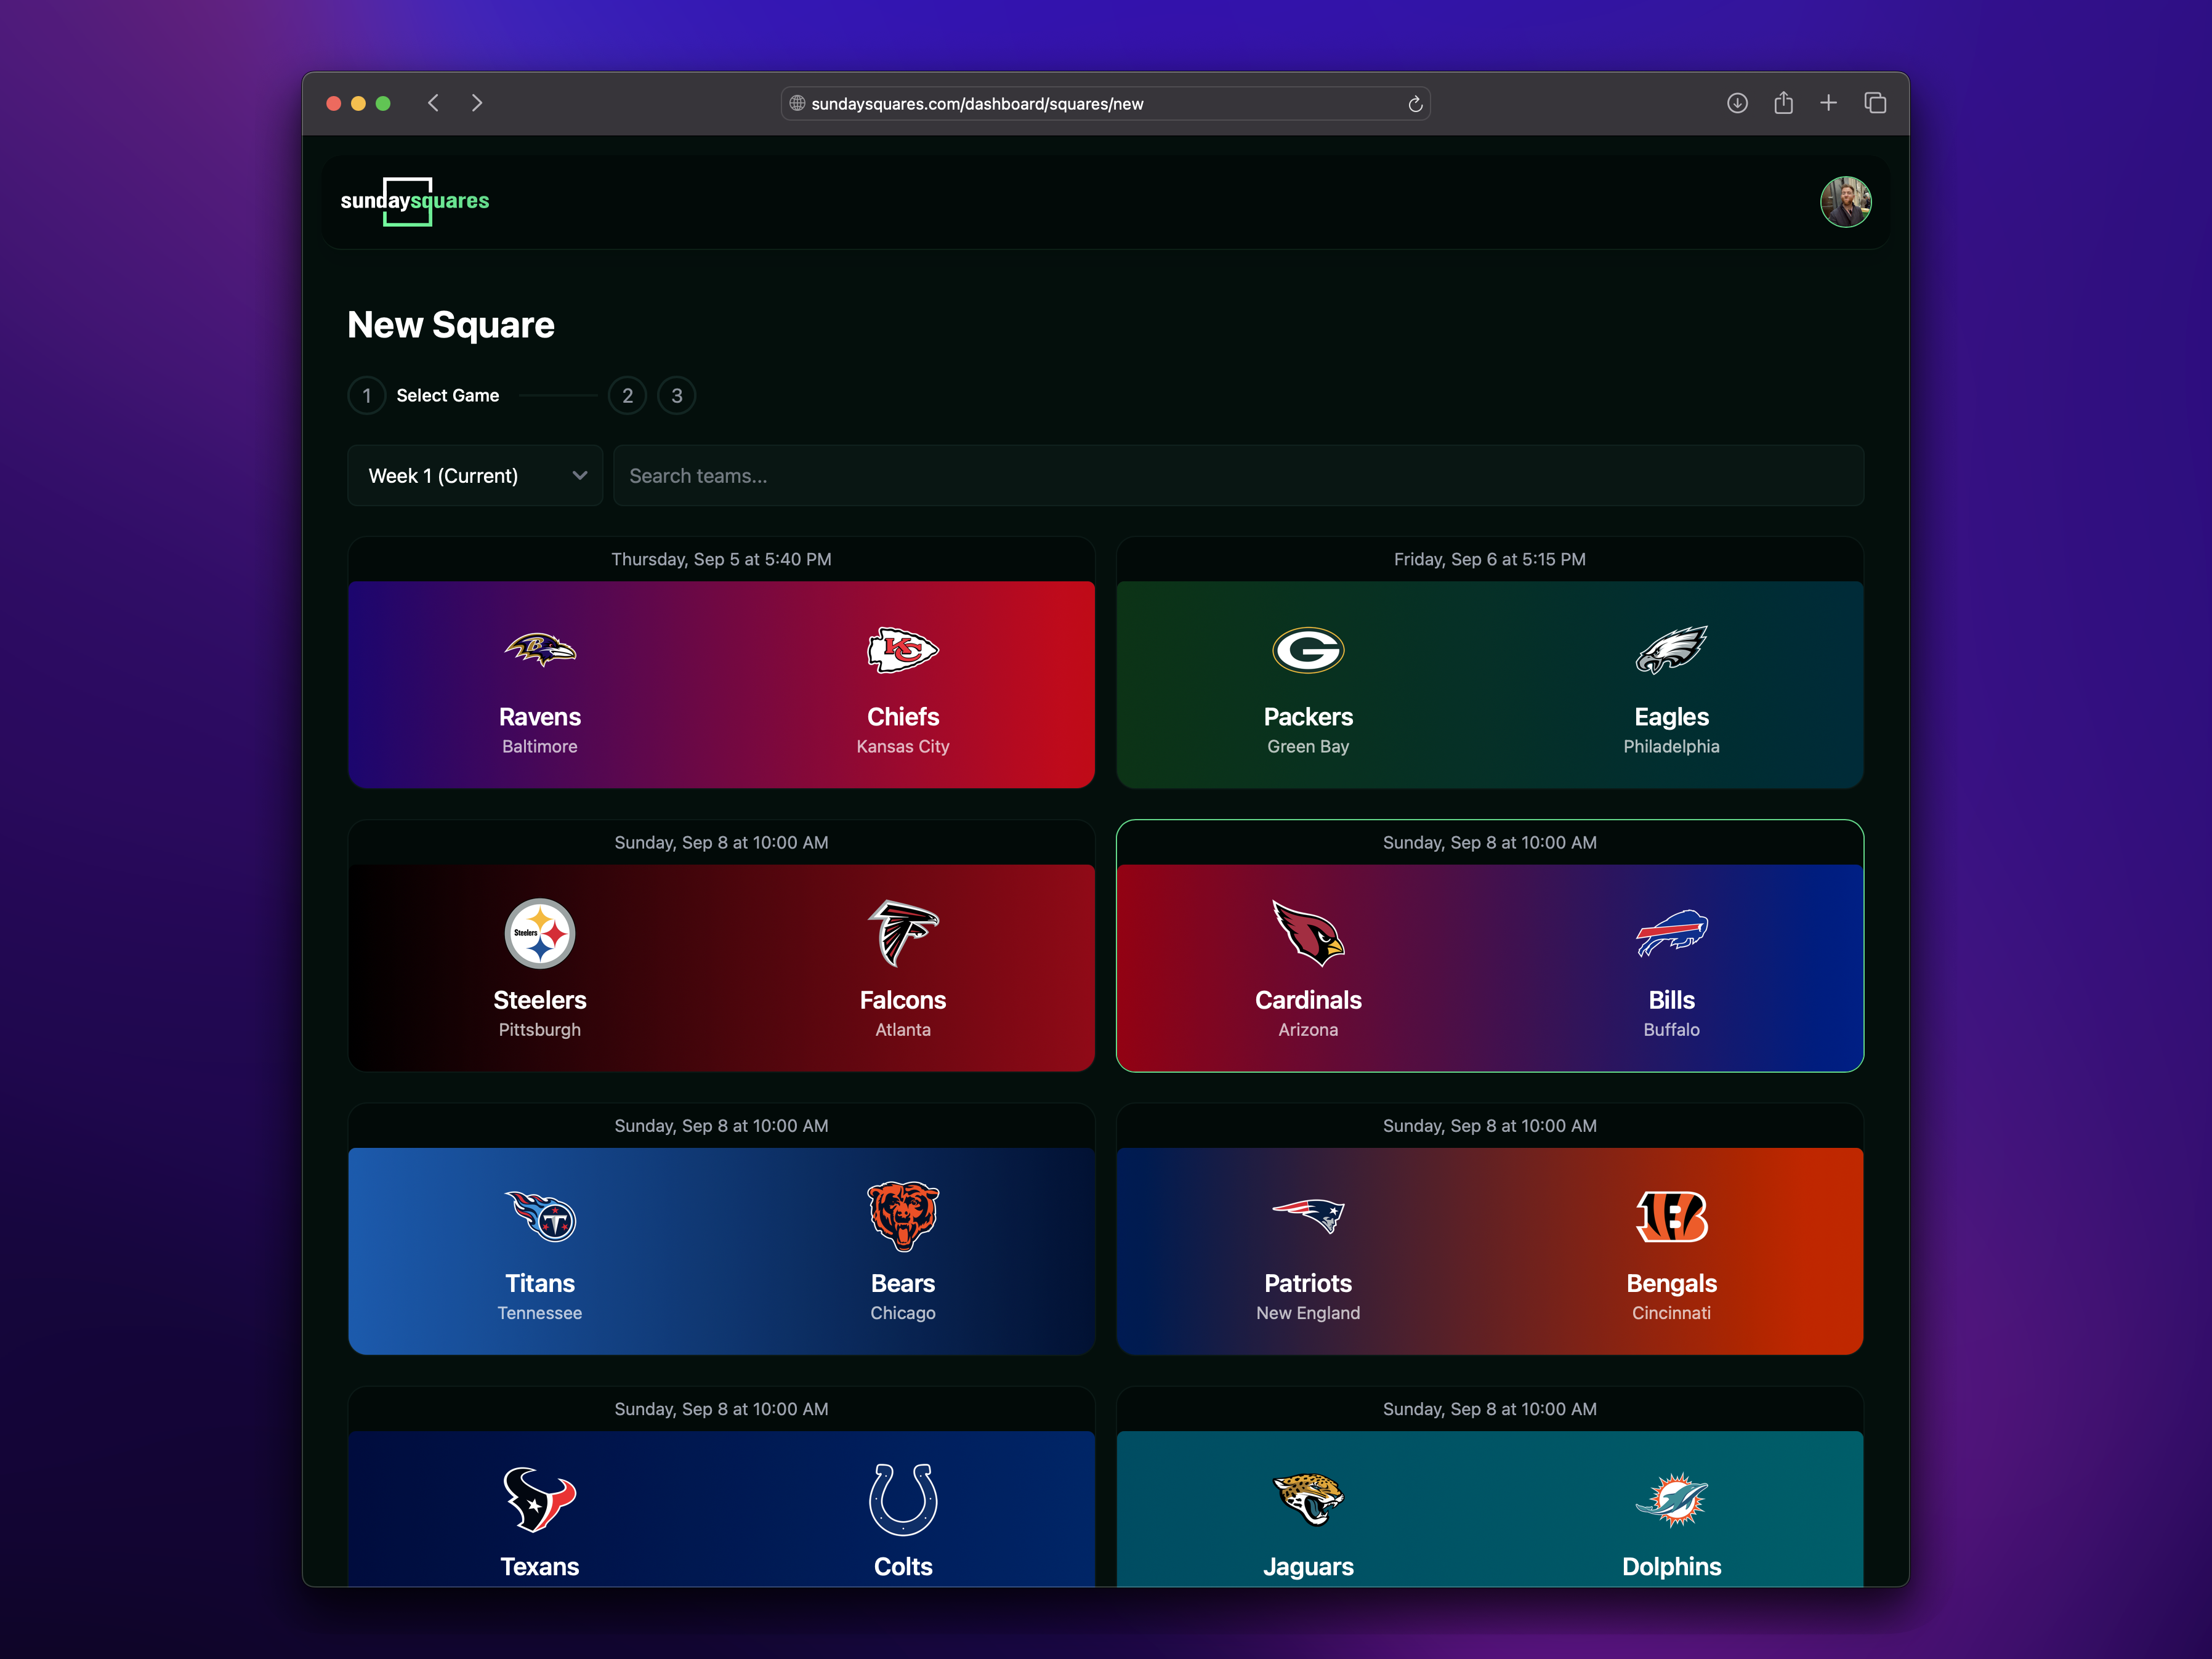This screenshot has height=1659, width=2212.
Task: Open browser downloads icon
Action: pos(1737,103)
